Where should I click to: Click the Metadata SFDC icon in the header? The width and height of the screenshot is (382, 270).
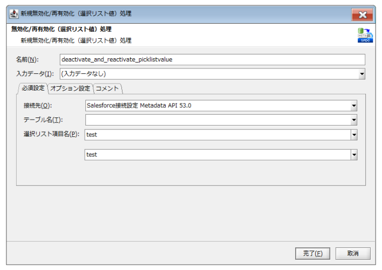[x=364, y=35]
